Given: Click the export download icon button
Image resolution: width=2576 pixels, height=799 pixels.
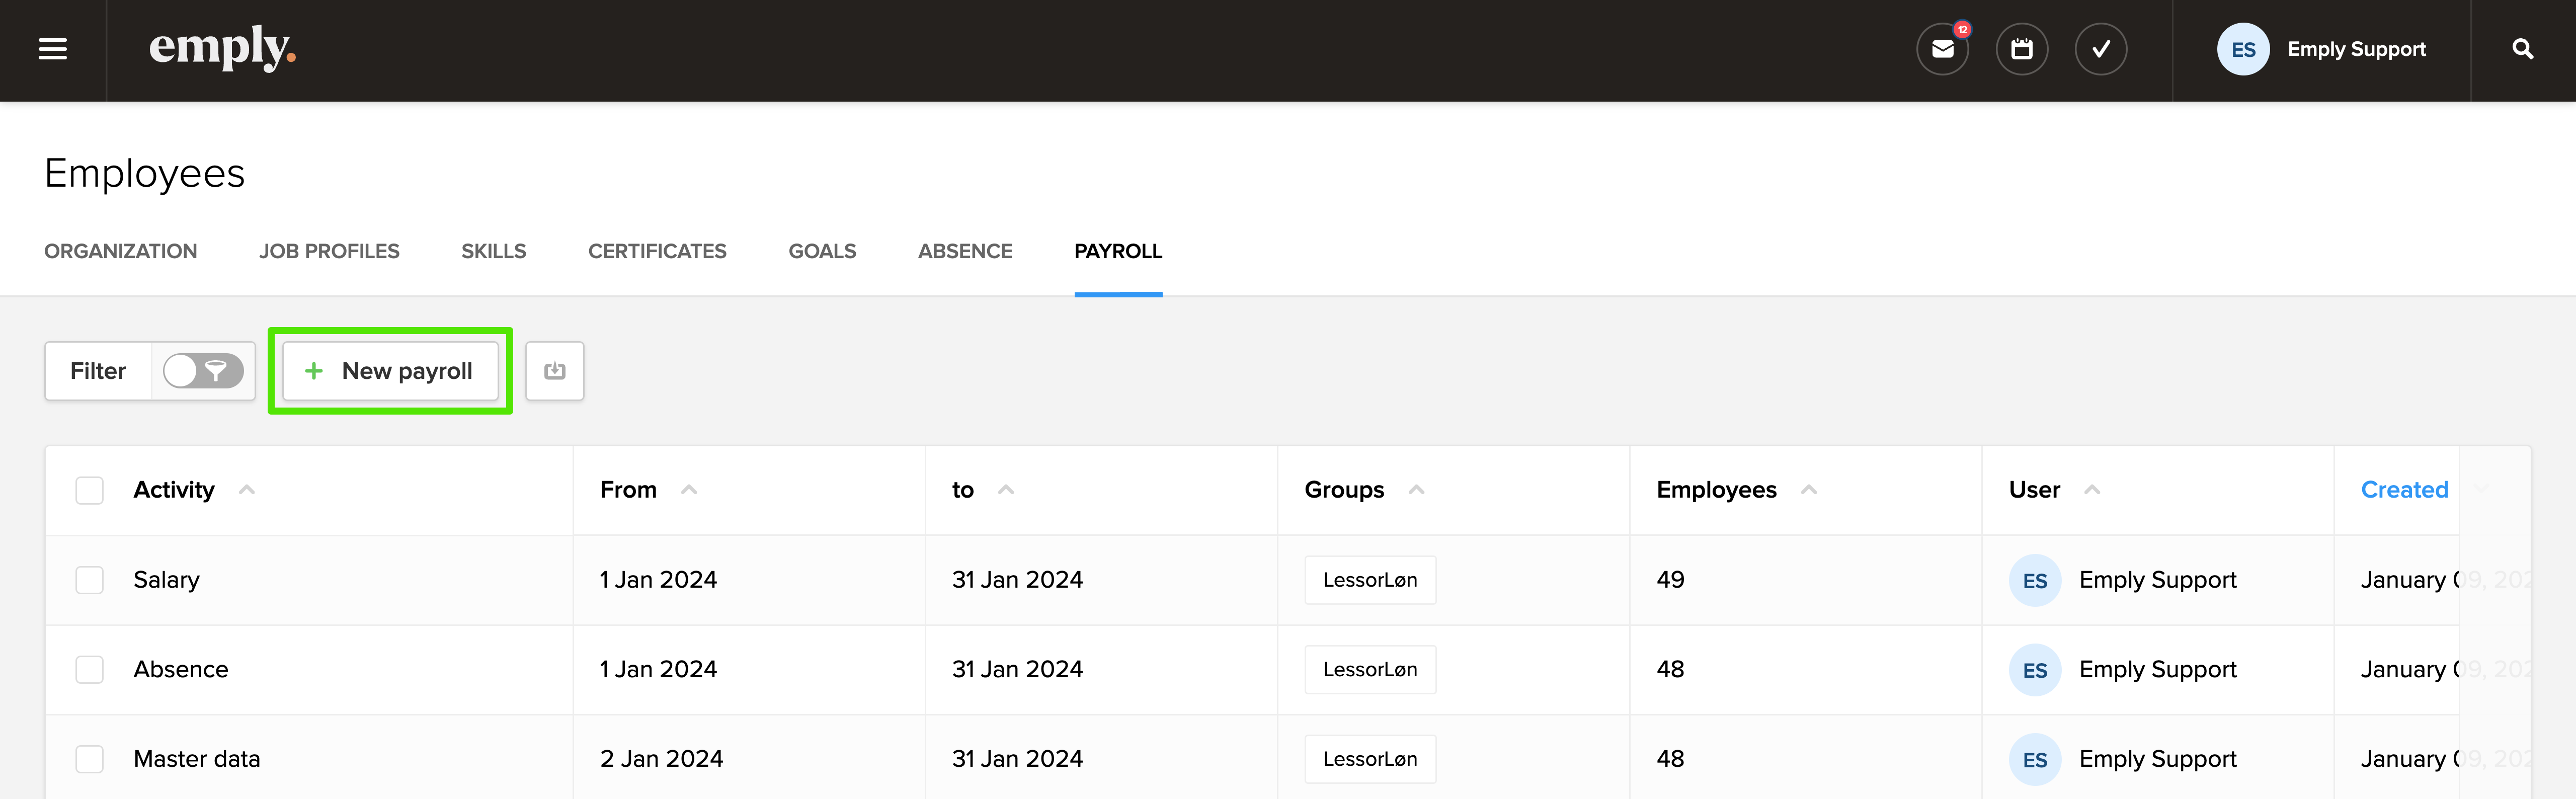Looking at the screenshot, I should pos(555,371).
